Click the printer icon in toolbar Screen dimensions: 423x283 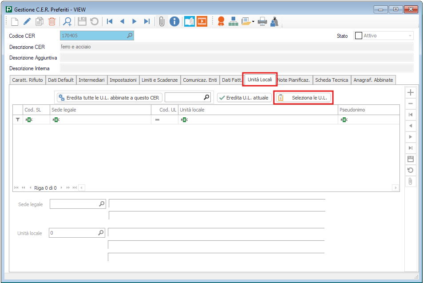[262, 21]
